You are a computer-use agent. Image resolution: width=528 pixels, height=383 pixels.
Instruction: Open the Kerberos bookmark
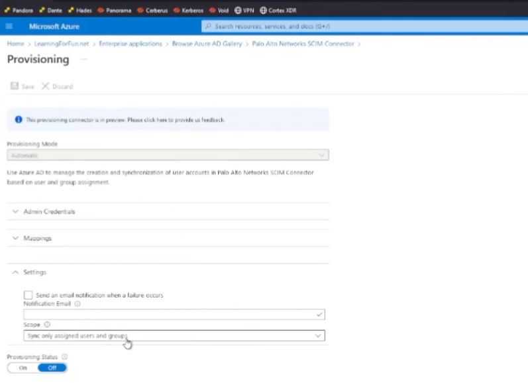click(x=188, y=11)
